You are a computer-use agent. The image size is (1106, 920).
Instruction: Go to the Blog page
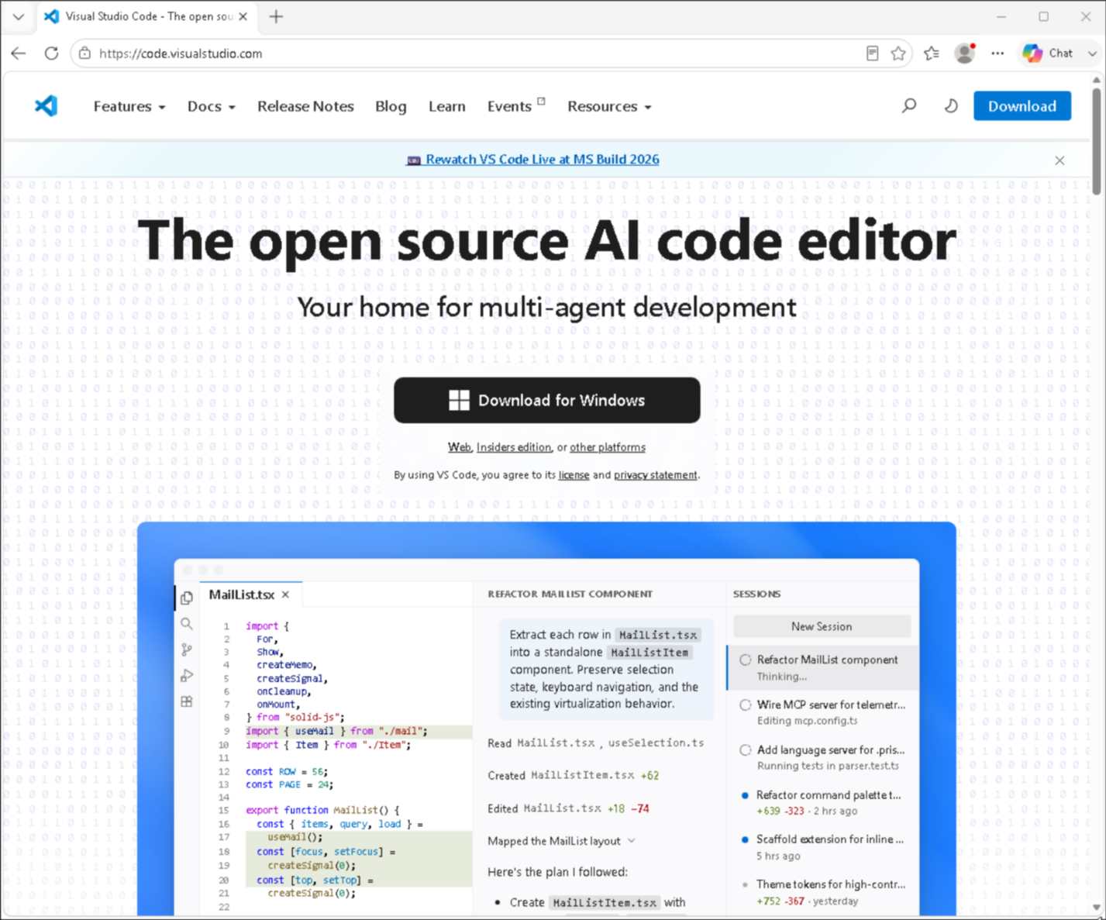click(x=391, y=106)
